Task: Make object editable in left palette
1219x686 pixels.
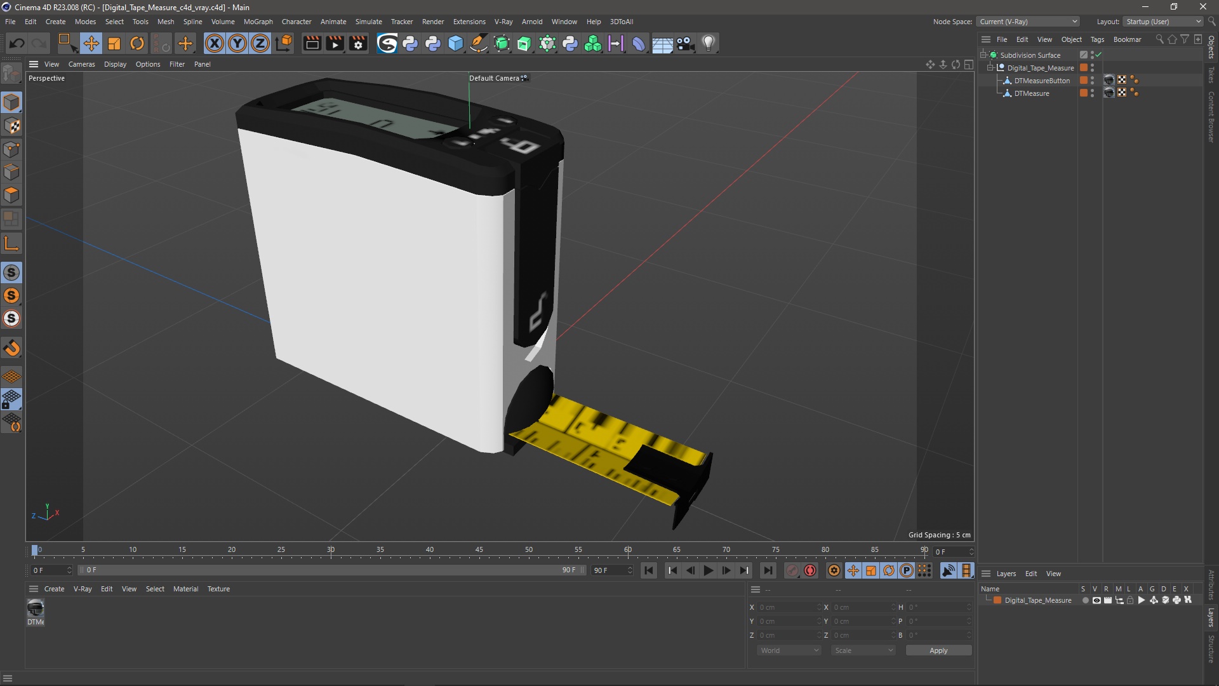Action: click(x=11, y=74)
